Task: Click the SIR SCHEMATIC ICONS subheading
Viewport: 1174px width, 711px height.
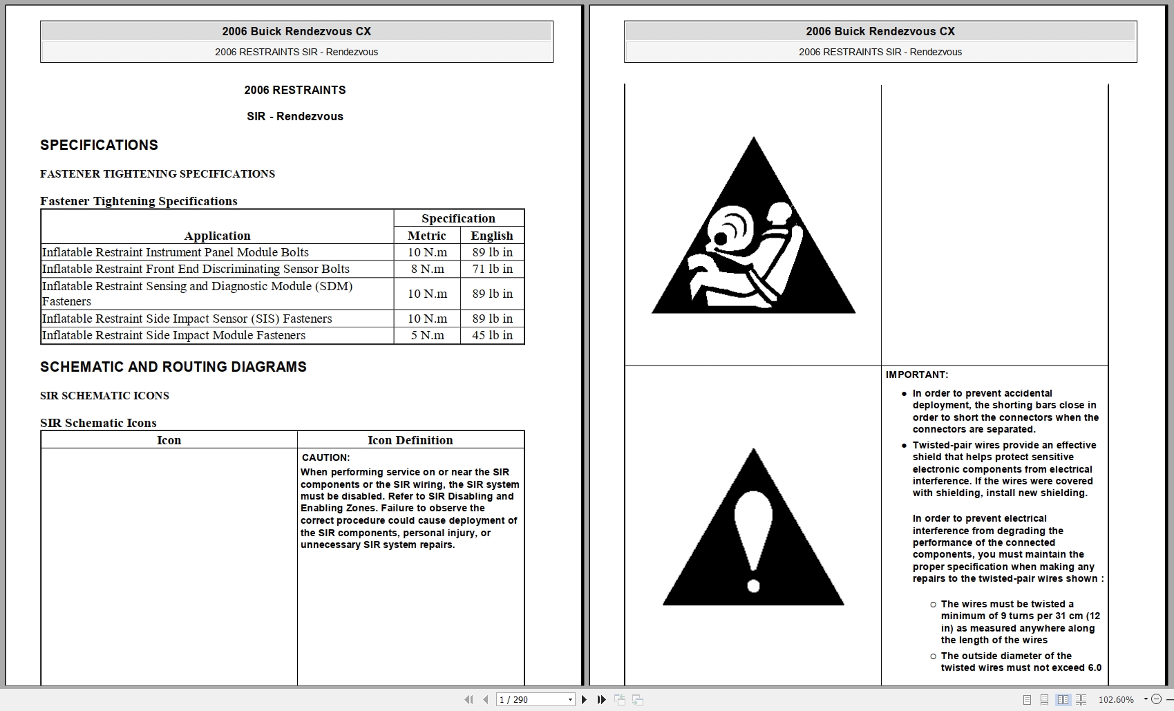Action: pos(104,396)
